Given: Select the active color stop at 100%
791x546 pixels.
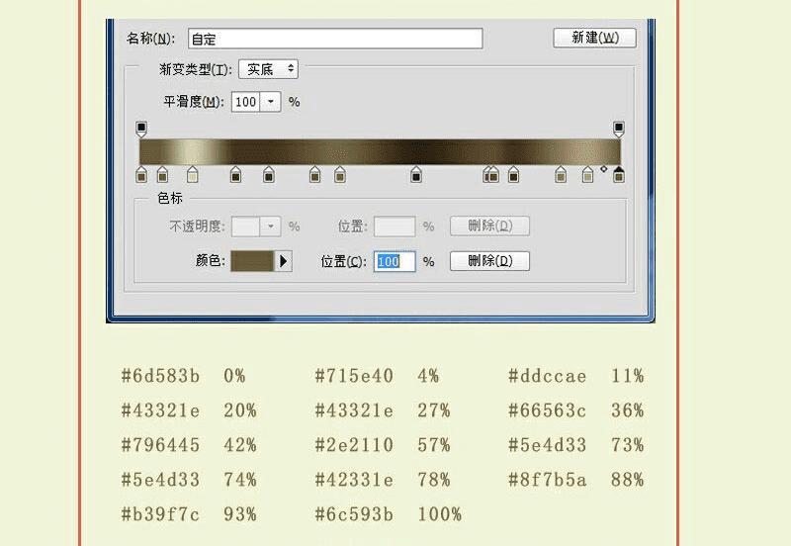Looking at the screenshot, I should click(x=619, y=175).
